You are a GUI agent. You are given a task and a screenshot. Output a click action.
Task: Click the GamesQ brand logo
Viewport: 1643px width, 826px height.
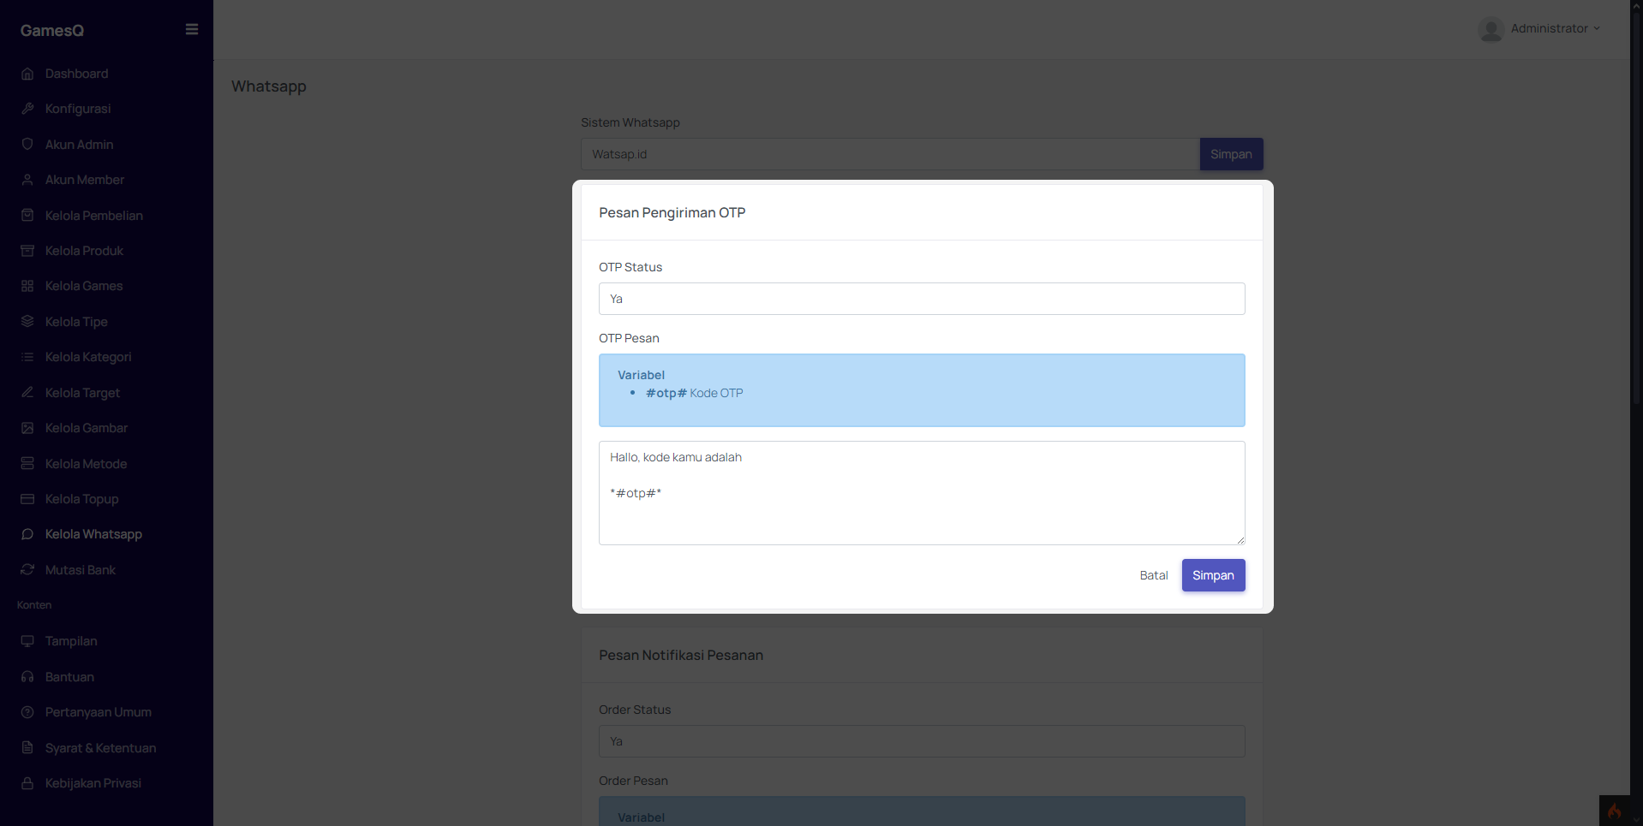coord(52,30)
